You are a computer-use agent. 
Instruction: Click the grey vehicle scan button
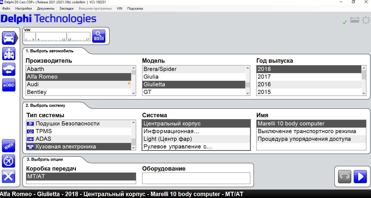[344, 177]
